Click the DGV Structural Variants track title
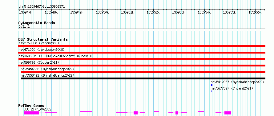 point(43,39)
